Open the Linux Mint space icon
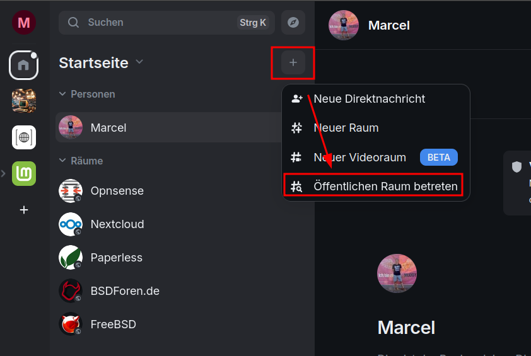The image size is (531, 356). coord(24,173)
